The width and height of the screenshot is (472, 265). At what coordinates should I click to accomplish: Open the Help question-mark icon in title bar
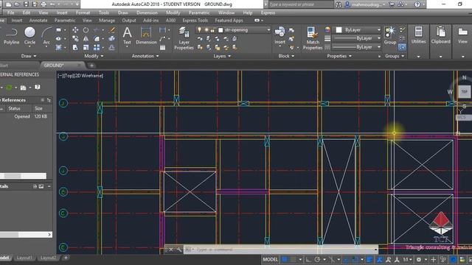tap(417, 4)
